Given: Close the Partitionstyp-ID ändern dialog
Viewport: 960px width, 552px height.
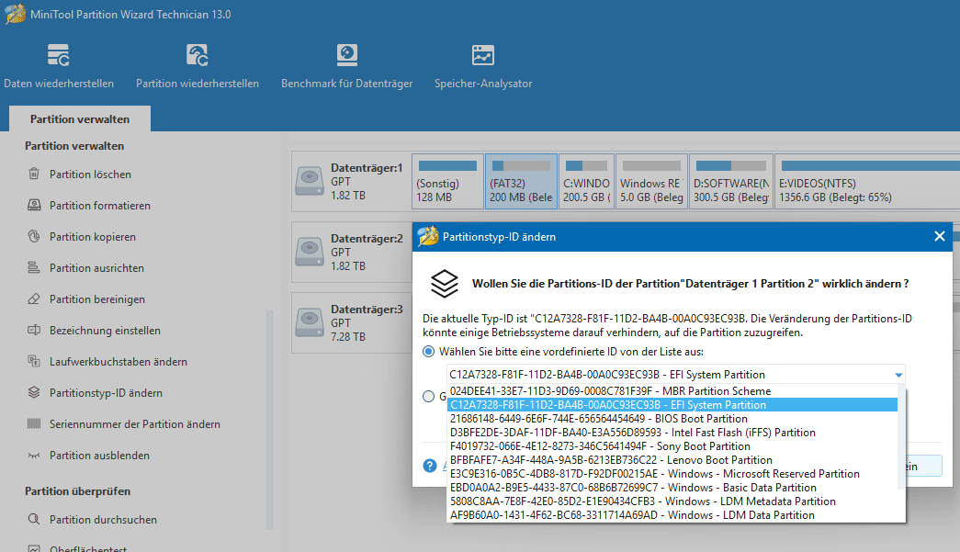Looking at the screenshot, I should click(939, 236).
